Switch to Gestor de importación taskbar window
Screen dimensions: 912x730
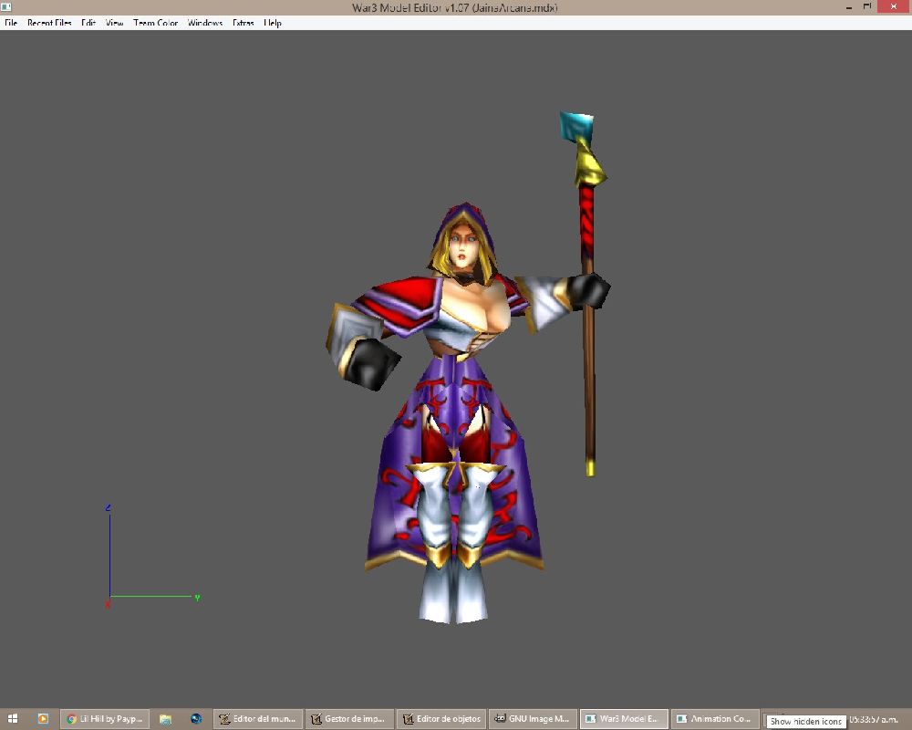(x=349, y=719)
